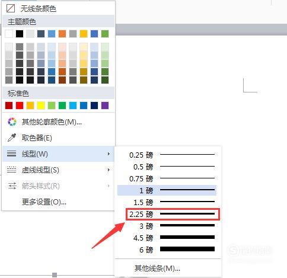Open the Dash Style (虚线线型) submenu
The width and height of the screenshot is (287, 278).
click(x=58, y=170)
